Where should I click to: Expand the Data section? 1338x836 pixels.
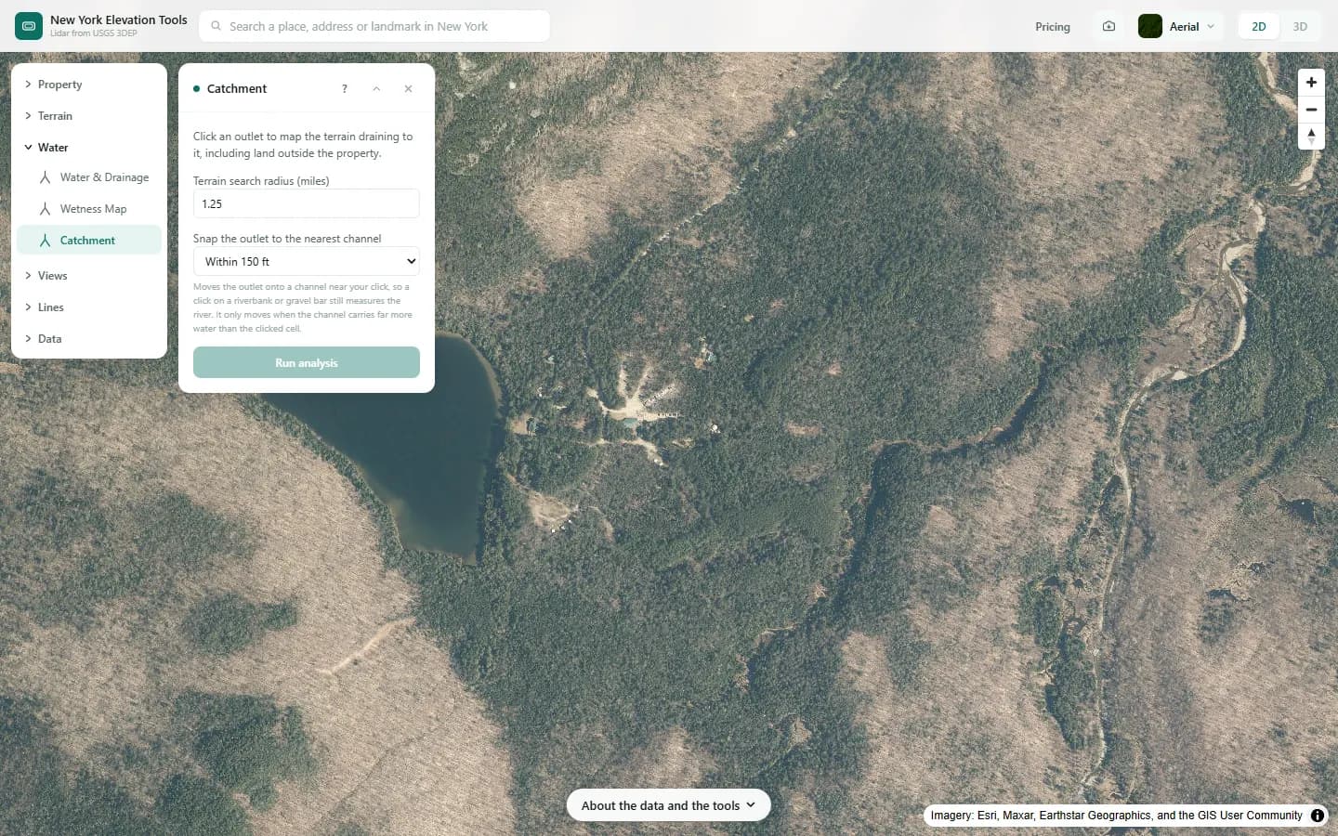pyautogui.click(x=89, y=339)
